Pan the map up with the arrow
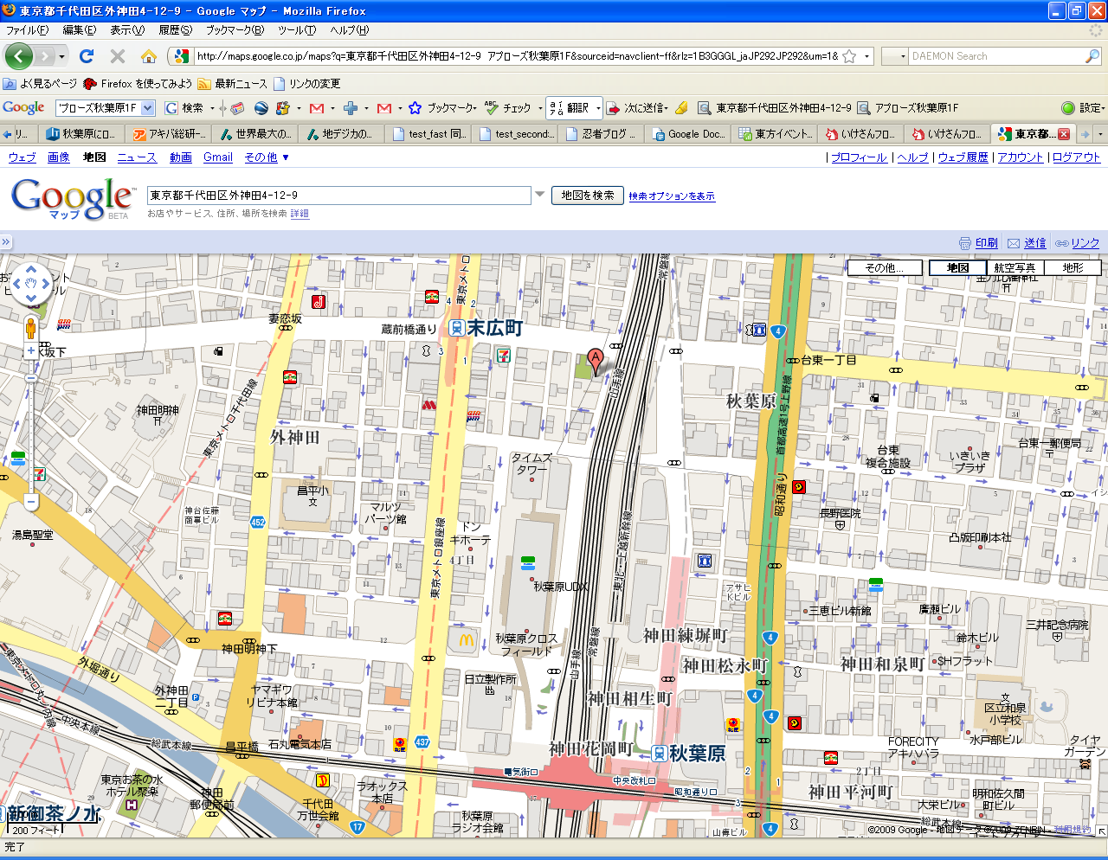The width and height of the screenshot is (1108, 860). point(31,267)
